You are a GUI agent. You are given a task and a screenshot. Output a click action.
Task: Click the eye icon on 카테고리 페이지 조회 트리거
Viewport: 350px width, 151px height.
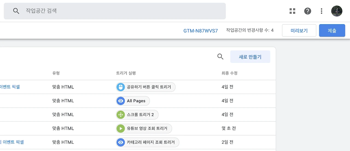coord(121,142)
